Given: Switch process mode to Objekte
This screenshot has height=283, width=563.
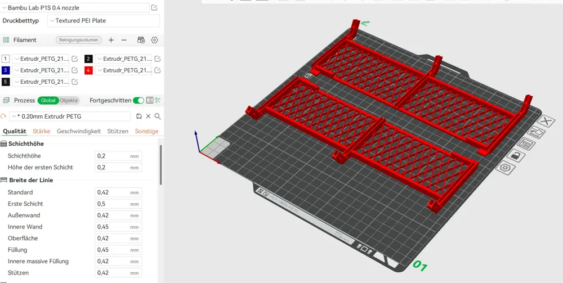Looking at the screenshot, I should click(x=69, y=101).
